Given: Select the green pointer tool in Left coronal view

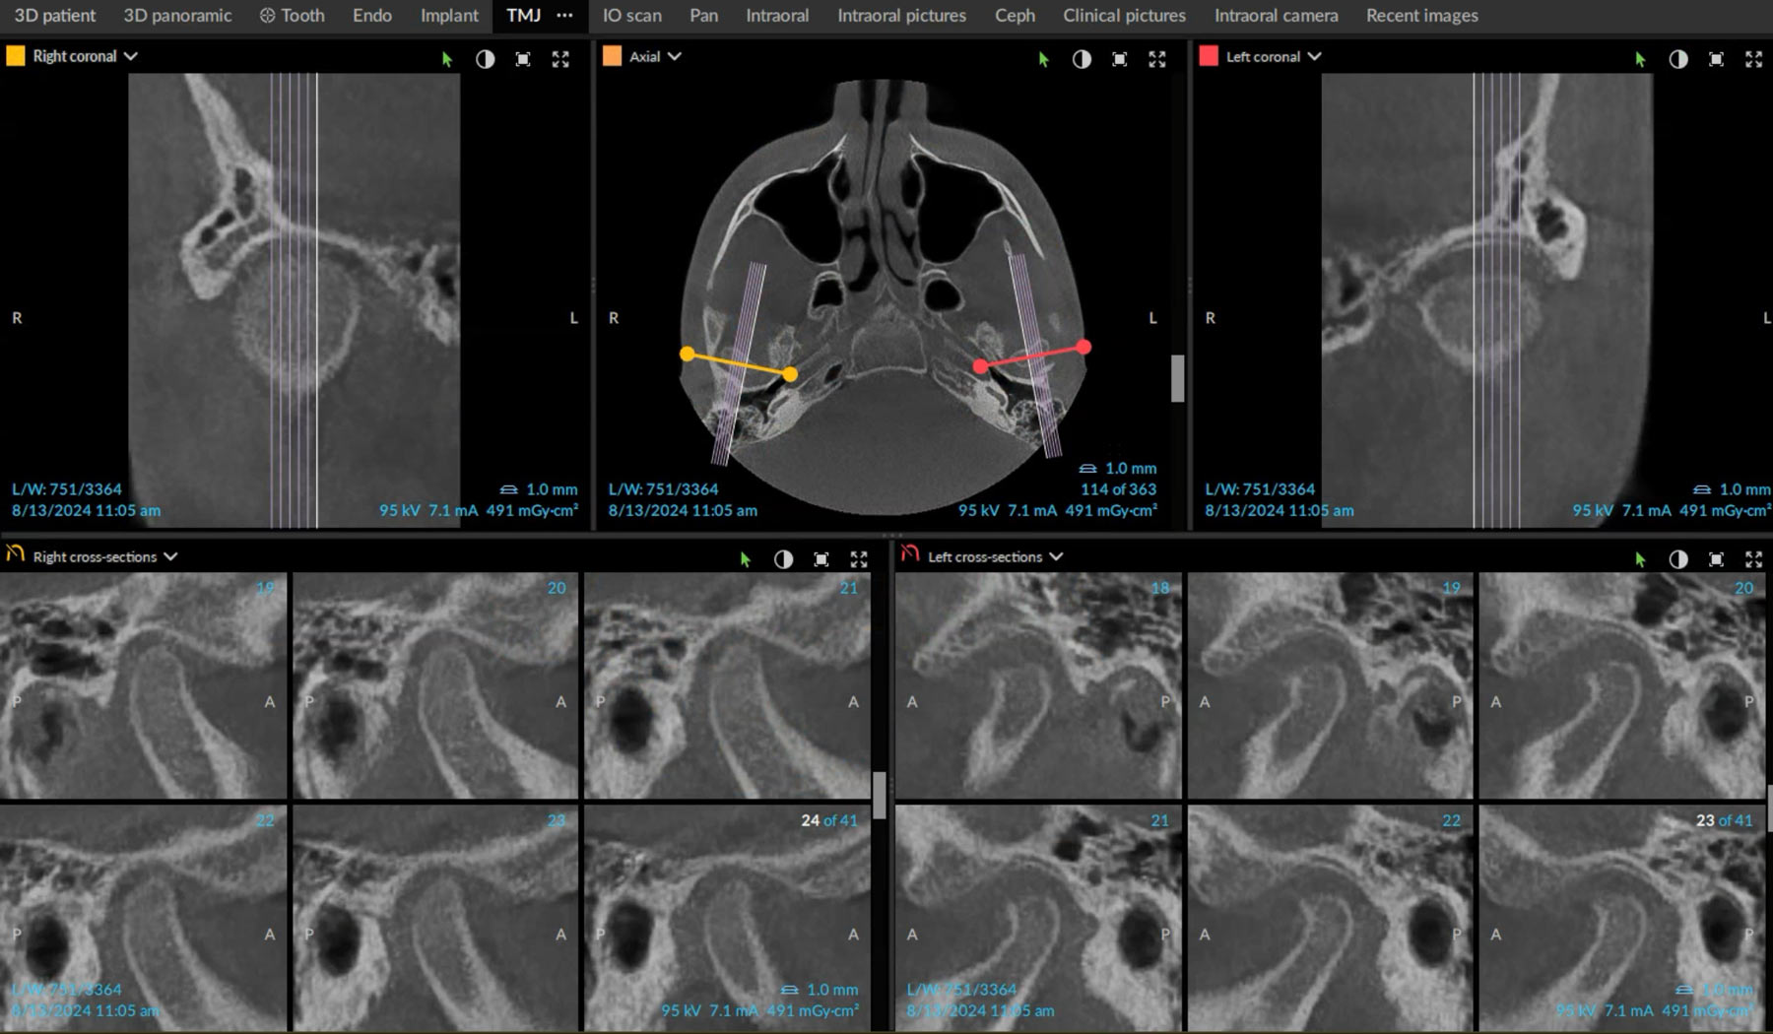Looking at the screenshot, I should tap(1639, 57).
